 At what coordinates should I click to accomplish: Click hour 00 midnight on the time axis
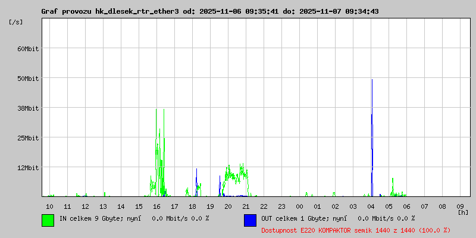tap(299, 206)
